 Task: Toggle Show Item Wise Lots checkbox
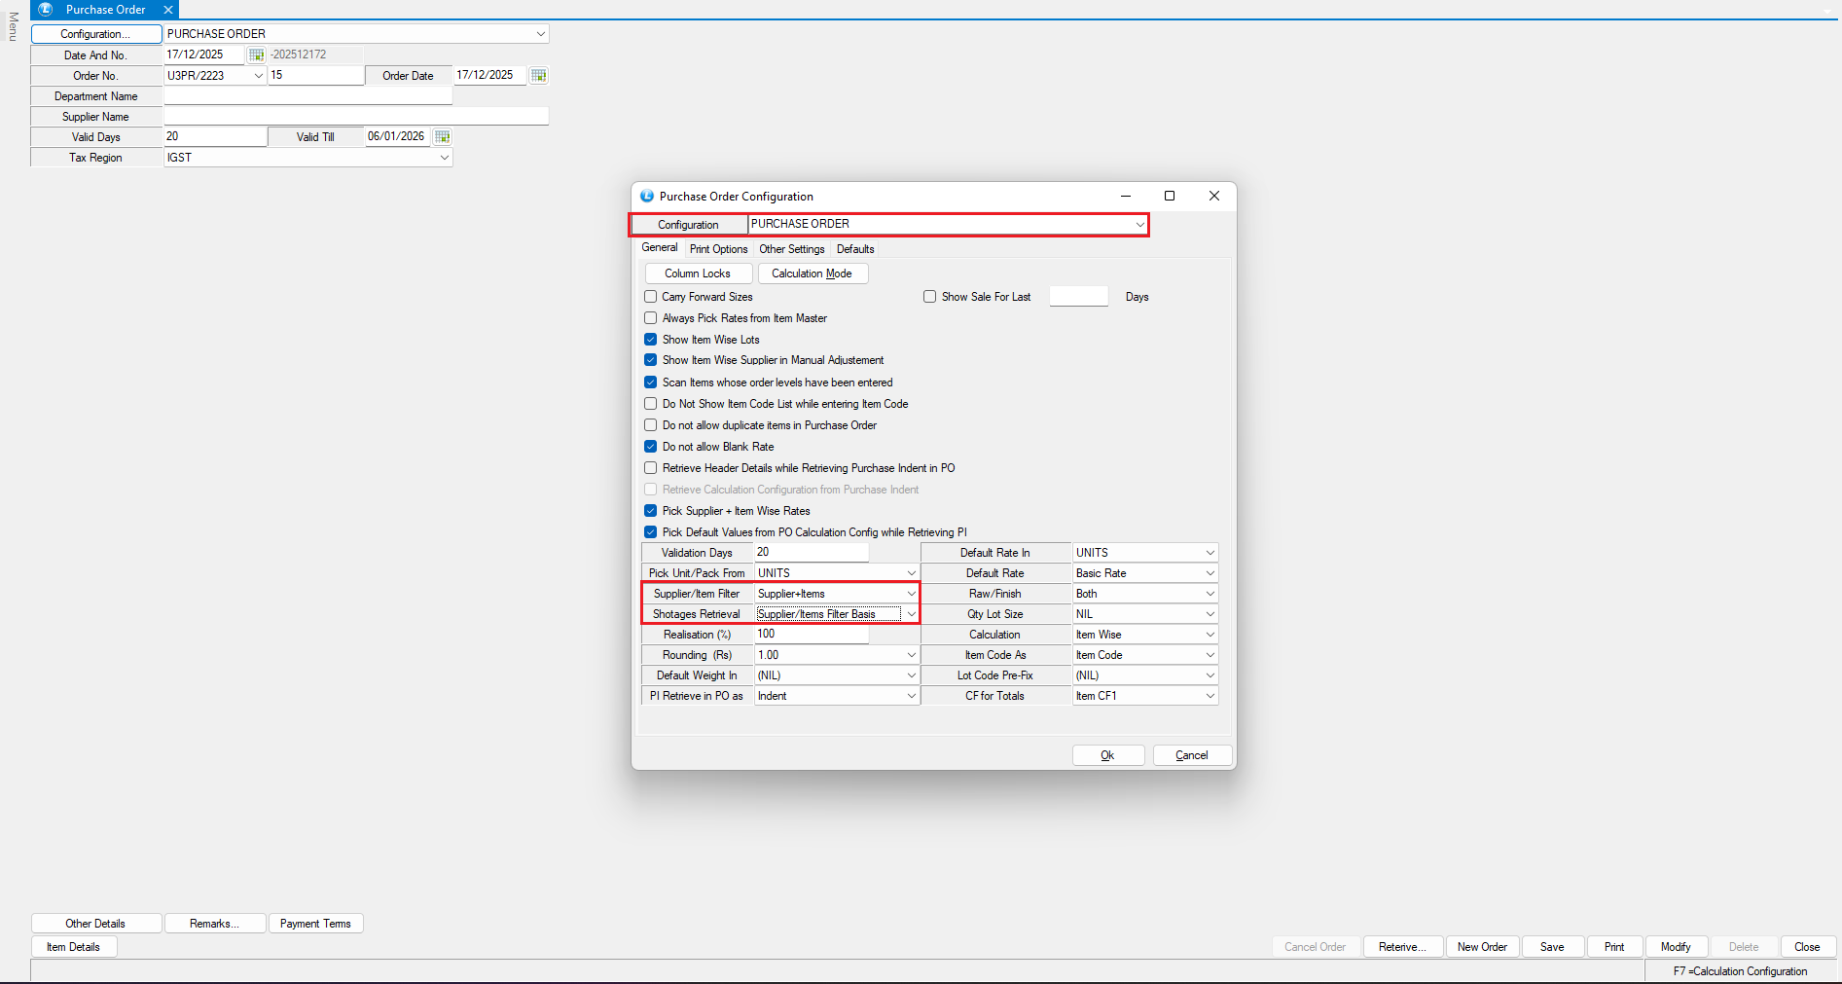(x=651, y=340)
